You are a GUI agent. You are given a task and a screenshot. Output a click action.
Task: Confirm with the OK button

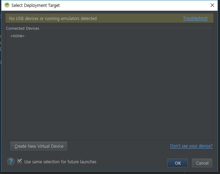pos(177,163)
